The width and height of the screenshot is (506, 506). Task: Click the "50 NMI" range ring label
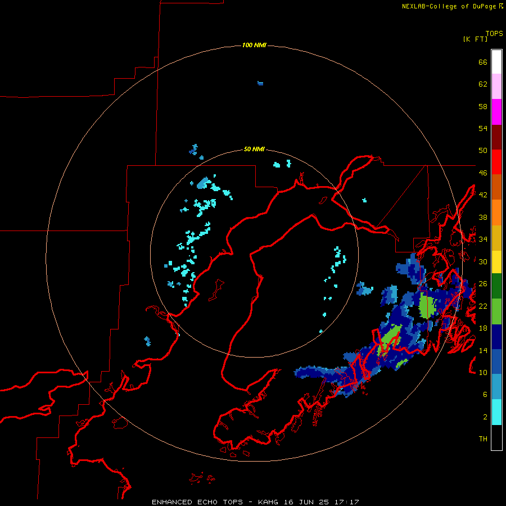[x=254, y=149]
